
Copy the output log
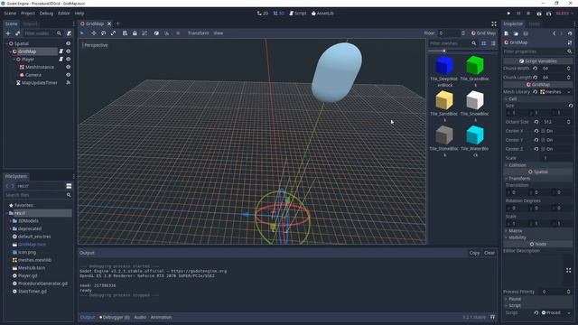coord(474,253)
